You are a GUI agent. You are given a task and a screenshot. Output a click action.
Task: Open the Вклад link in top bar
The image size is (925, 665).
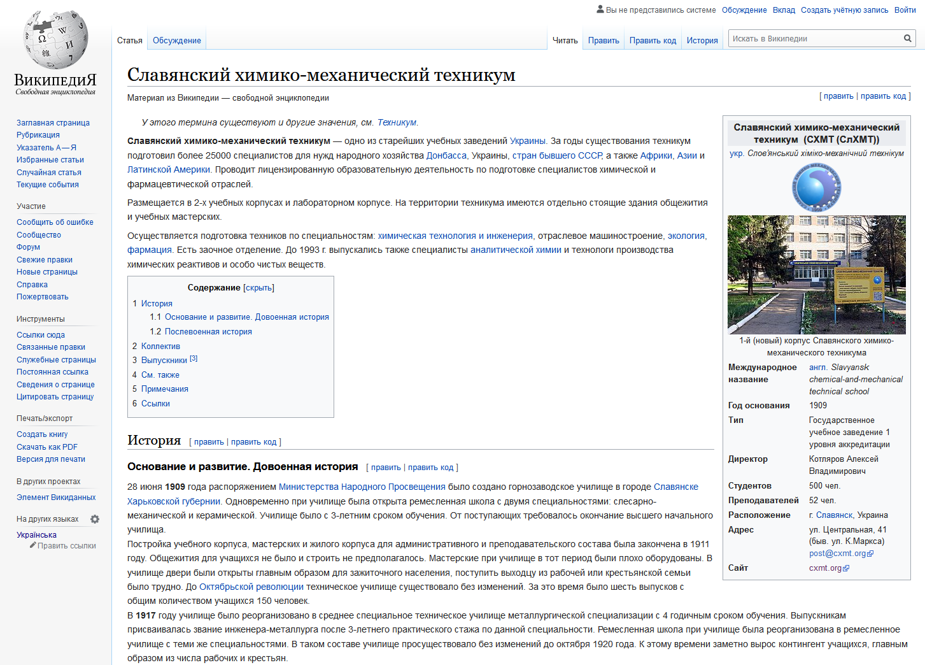[784, 10]
